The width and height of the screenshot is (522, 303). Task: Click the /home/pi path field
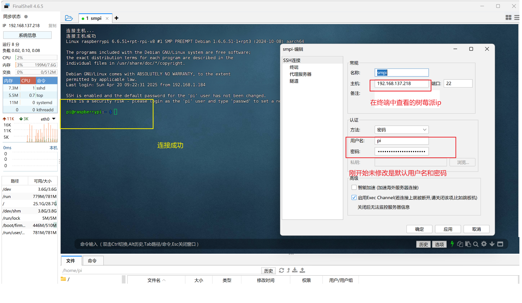(161, 270)
